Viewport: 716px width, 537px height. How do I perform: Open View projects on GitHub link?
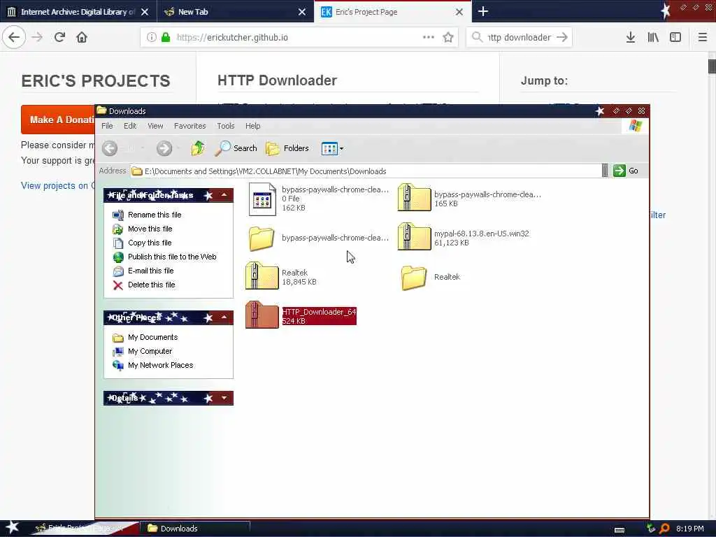57,185
